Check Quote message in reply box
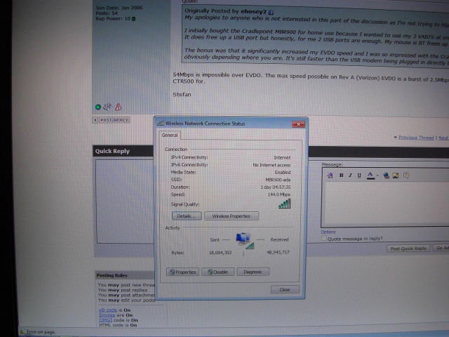 pos(324,239)
